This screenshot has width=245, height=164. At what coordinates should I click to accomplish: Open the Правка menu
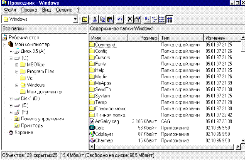coord(29,10)
